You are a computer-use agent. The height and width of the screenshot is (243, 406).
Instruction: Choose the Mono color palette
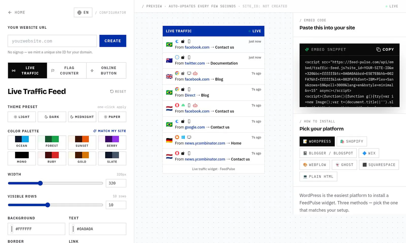[x=22, y=158]
